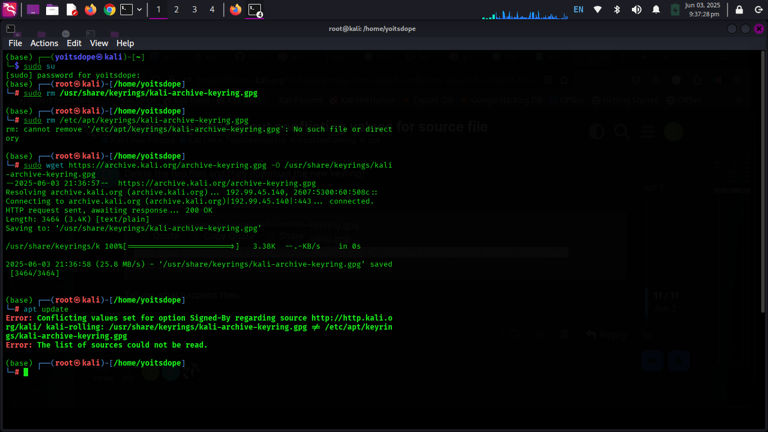Click the 'Length: 3464 (3.4K) [text/plain]' line
This screenshot has width=768, height=432.
78,219
